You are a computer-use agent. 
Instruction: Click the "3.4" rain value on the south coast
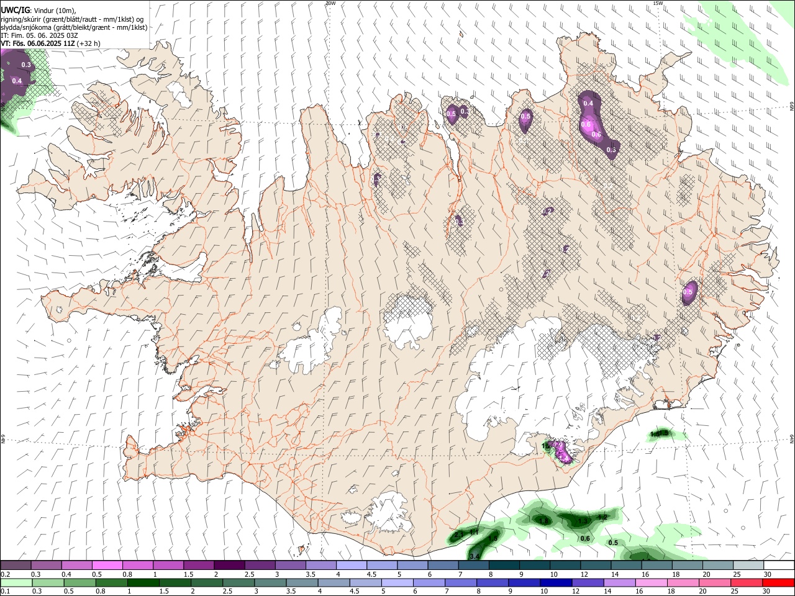click(x=475, y=556)
